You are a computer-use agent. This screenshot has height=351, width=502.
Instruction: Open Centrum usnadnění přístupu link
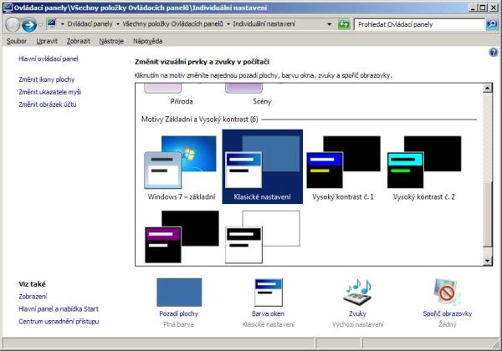(x=59, y=322)
